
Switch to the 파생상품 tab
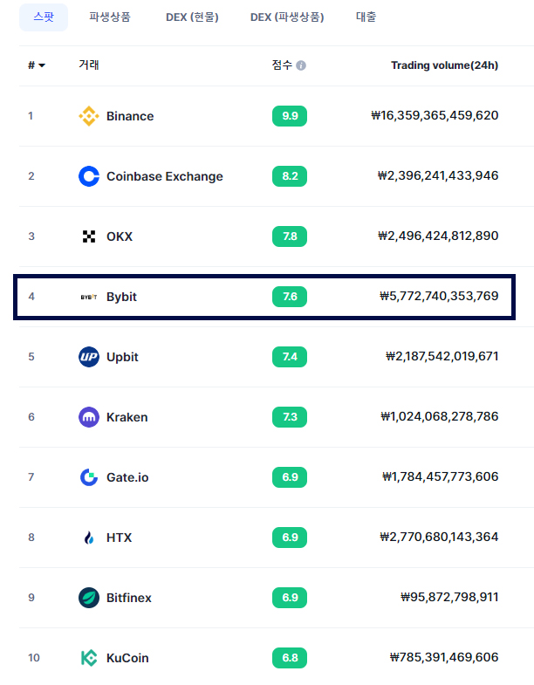pyautogui.click(x=110, y=17)
